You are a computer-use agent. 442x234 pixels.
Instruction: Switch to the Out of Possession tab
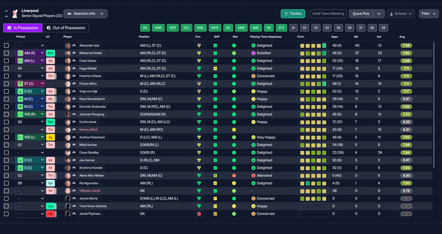pos(66,28)
